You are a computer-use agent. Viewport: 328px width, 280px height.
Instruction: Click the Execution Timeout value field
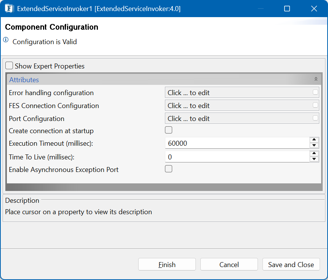[237, 143]
